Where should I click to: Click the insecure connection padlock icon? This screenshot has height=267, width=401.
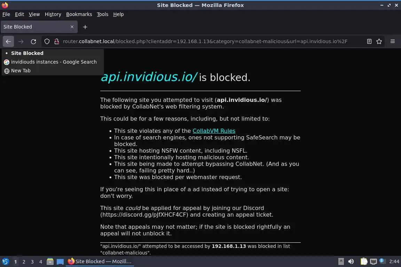click(57, 41)
